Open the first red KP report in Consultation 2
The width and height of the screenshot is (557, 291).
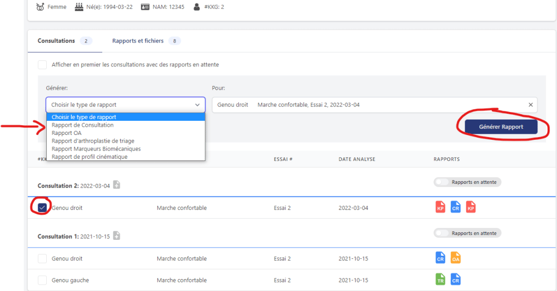tap(441, 207)
